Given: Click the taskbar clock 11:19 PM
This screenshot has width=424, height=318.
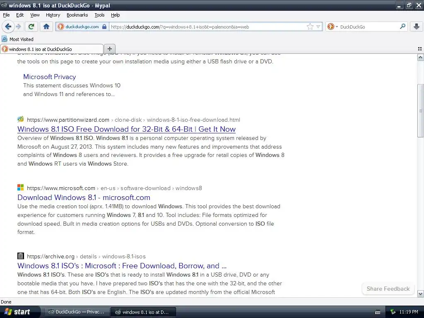Looking at the screenshot, I should [409, 312].
